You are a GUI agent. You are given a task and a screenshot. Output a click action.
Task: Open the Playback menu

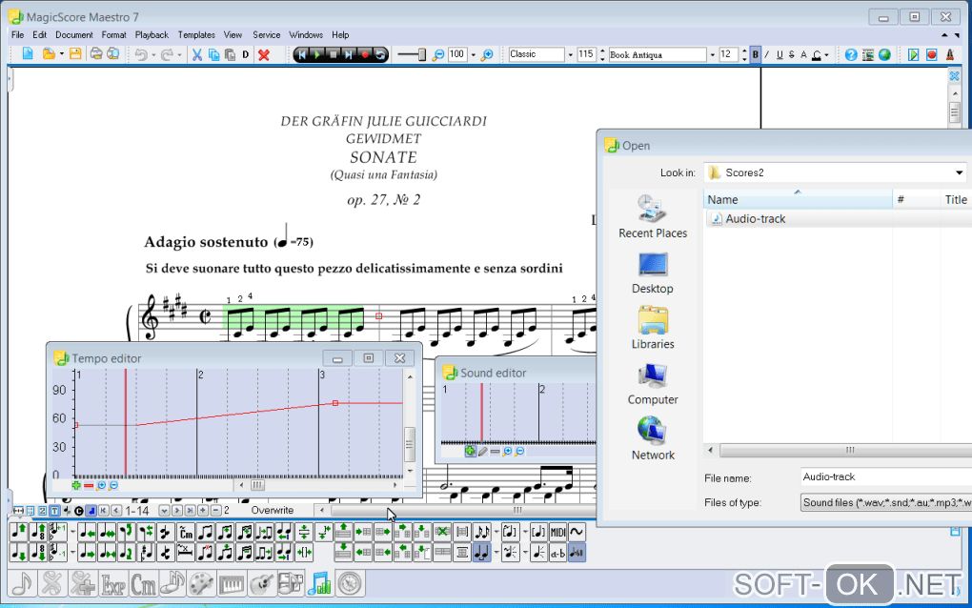click(152, 35)
